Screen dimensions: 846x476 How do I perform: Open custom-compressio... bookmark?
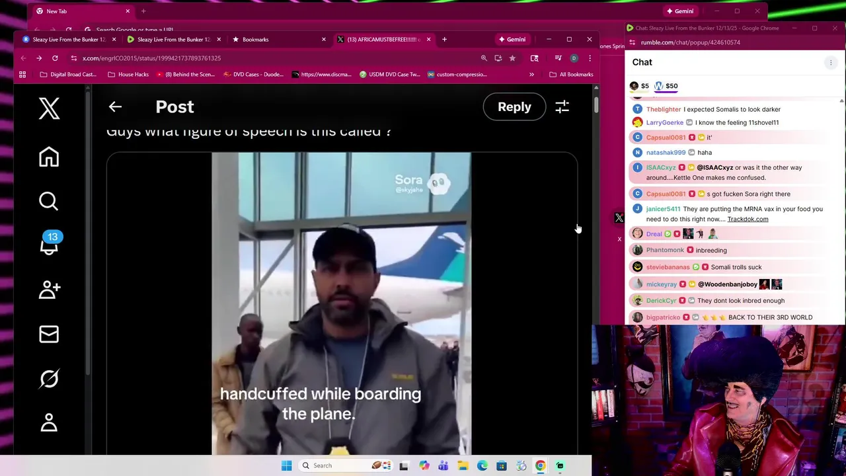(457, 75)
